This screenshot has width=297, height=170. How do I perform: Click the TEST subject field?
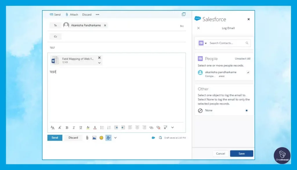[x=117, y=48]
